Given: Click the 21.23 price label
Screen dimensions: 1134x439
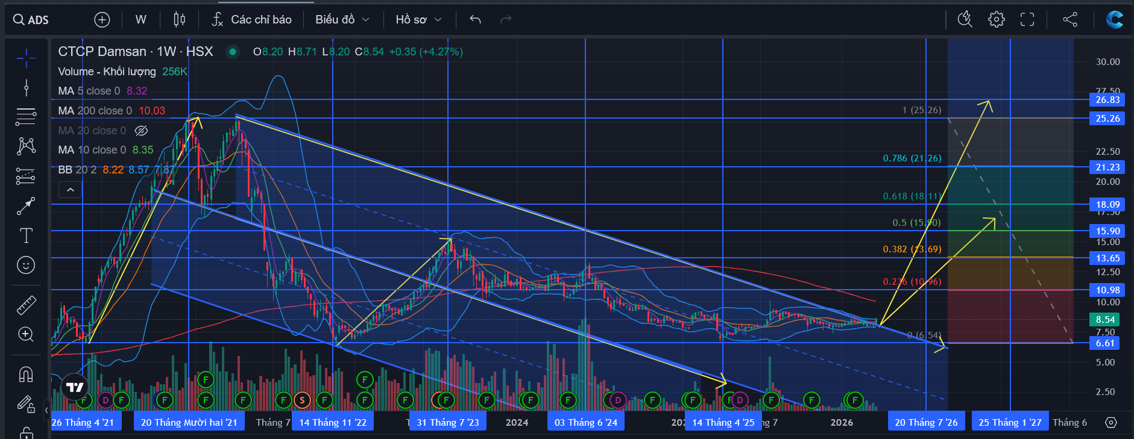Looking at the screenshot, I should [1107, 167].
